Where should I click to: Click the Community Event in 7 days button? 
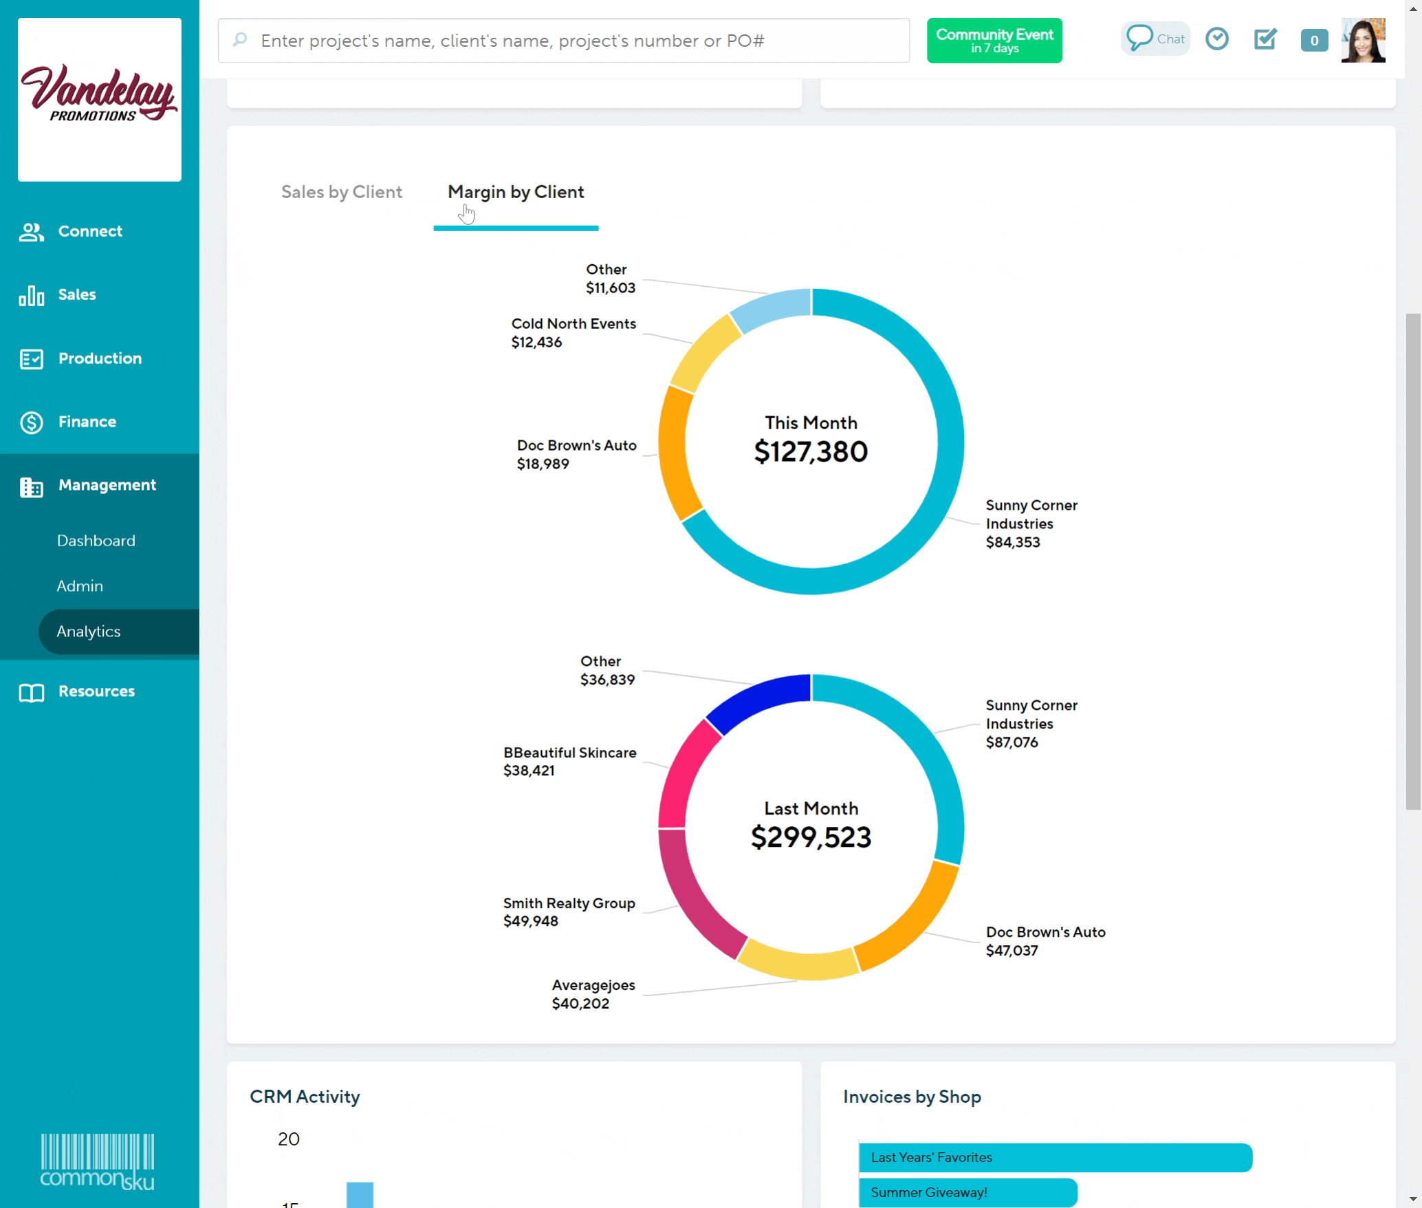994,41
